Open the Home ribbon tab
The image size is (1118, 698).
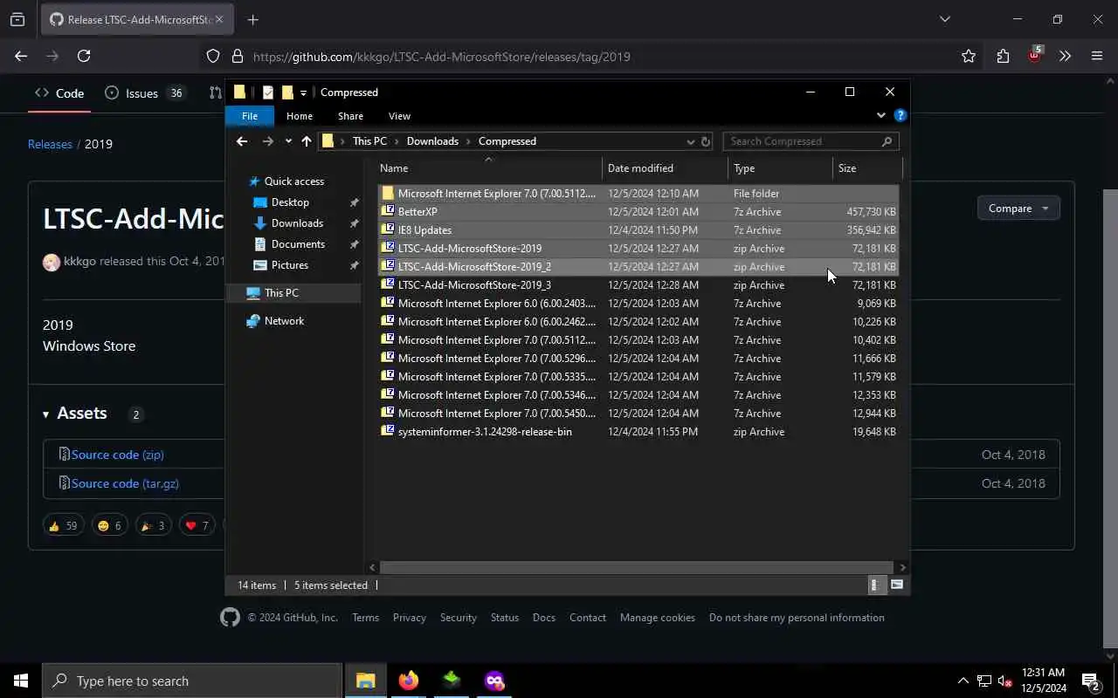coord(300,116)
